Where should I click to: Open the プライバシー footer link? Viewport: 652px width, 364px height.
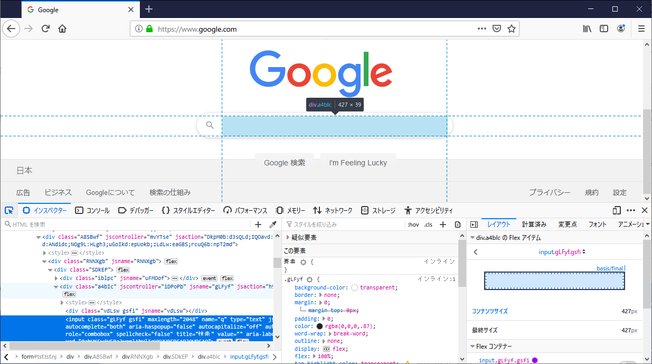(x=550, y=192)
